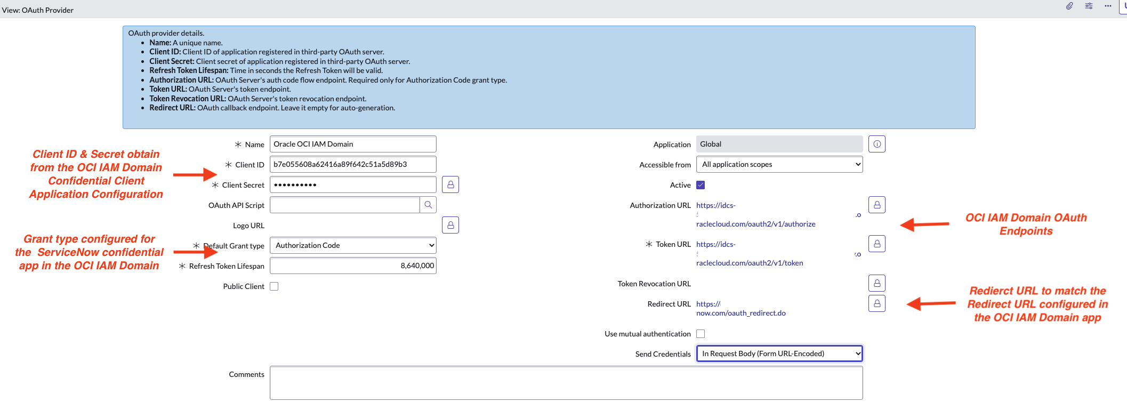Screen dimensions: 1127x410
Task: Unlock the Token URL field
Action: 877,244
